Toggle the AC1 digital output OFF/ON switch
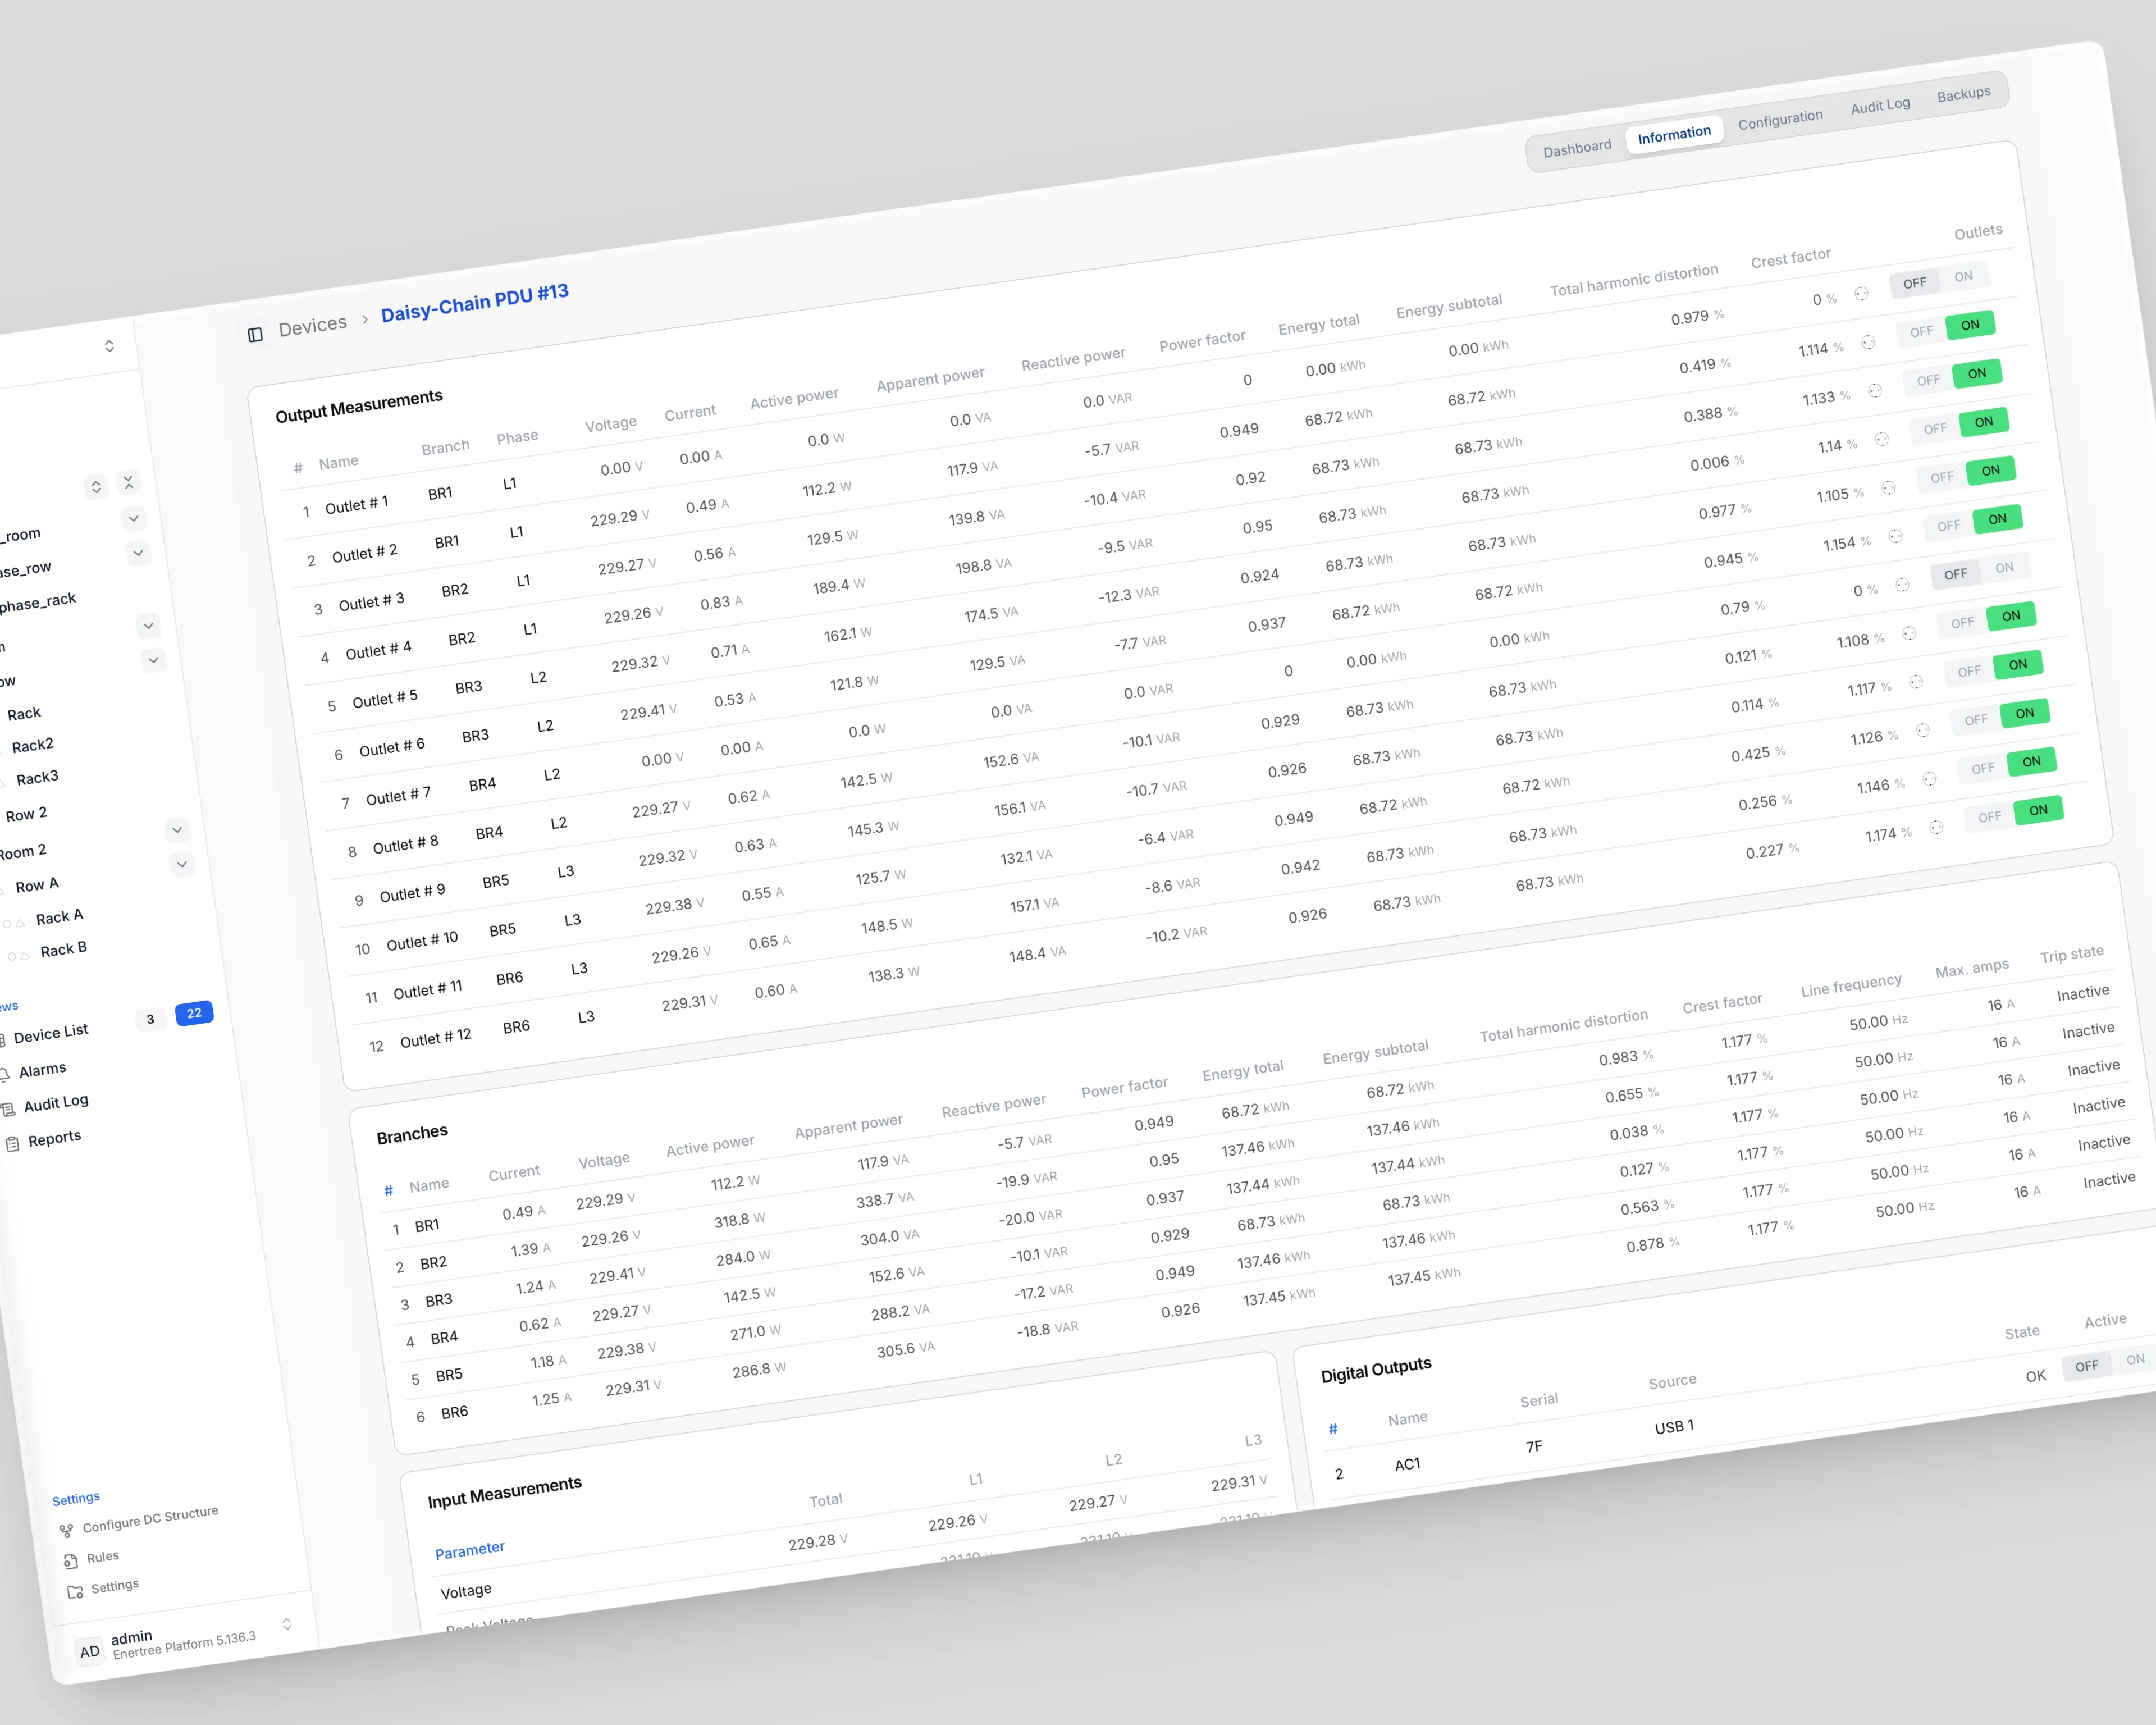This screenshot has height=1725, width=2156. pos(2110,1363)
